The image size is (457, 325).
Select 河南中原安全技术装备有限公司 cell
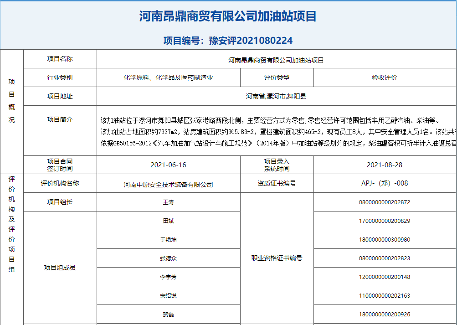coord(169,183)
